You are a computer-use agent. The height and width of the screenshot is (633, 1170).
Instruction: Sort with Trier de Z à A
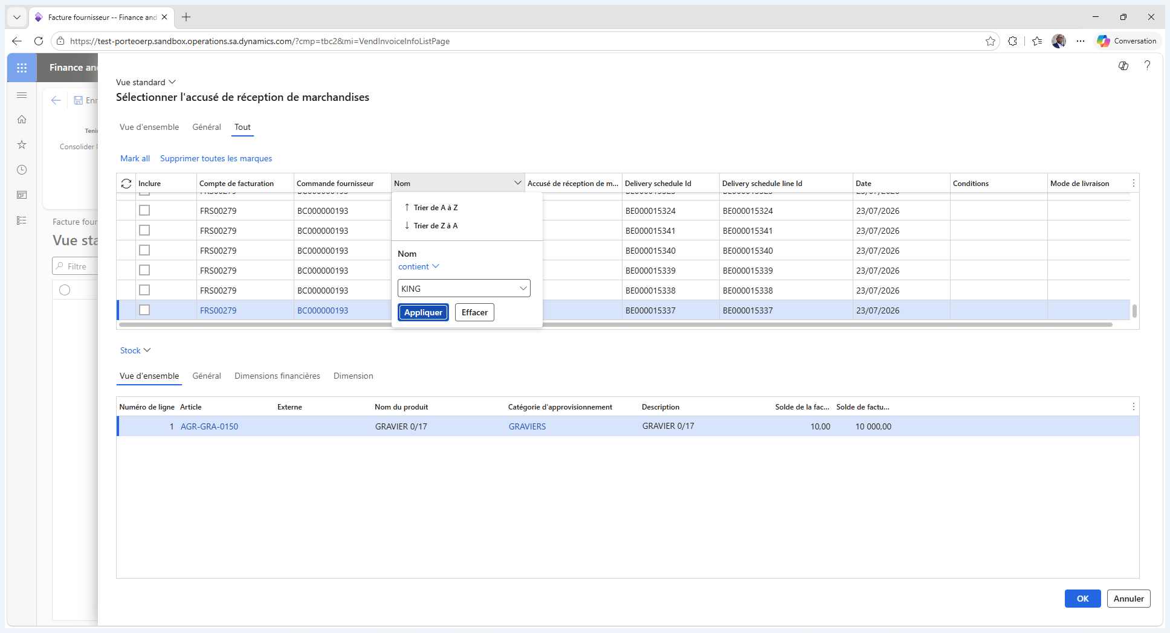[x=431, y=225]
